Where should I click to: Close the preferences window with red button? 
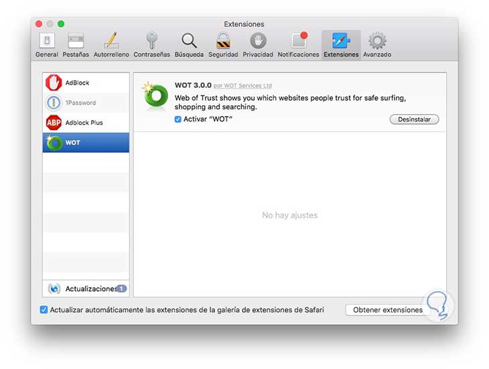(x=39, y=24)
